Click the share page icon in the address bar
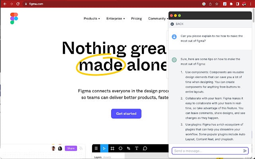The image size is (255, 159). tap(210, 4)
